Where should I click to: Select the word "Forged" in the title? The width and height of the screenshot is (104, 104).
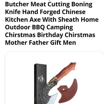click(50, 12)
